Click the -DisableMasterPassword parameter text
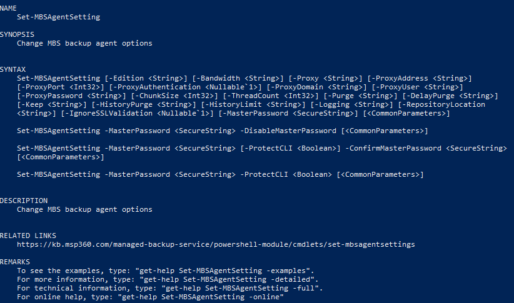Screen dimensions: 514x303 click(x=288, y=131)
